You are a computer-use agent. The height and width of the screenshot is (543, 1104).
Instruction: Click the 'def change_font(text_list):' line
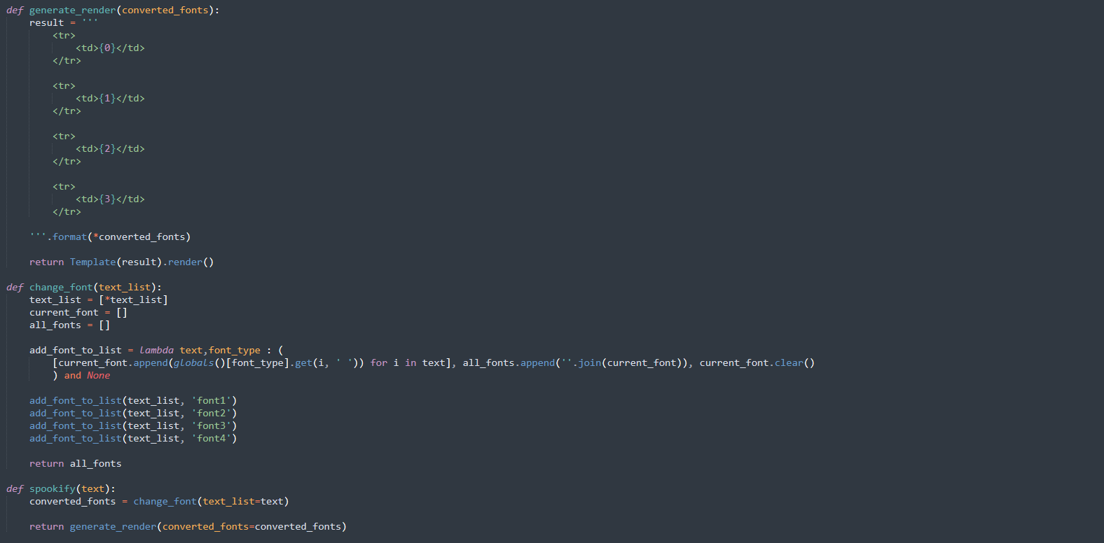tap(84, 287)
